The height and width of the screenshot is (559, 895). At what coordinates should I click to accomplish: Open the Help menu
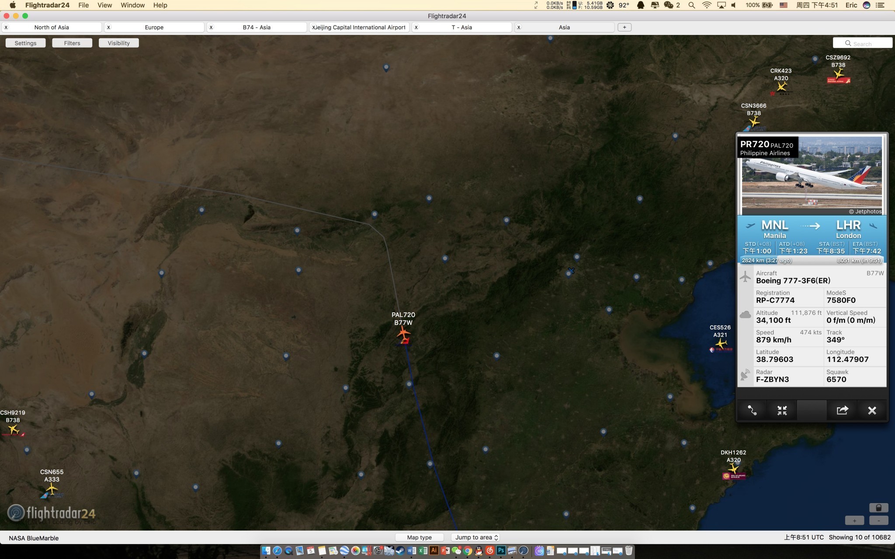160,5
